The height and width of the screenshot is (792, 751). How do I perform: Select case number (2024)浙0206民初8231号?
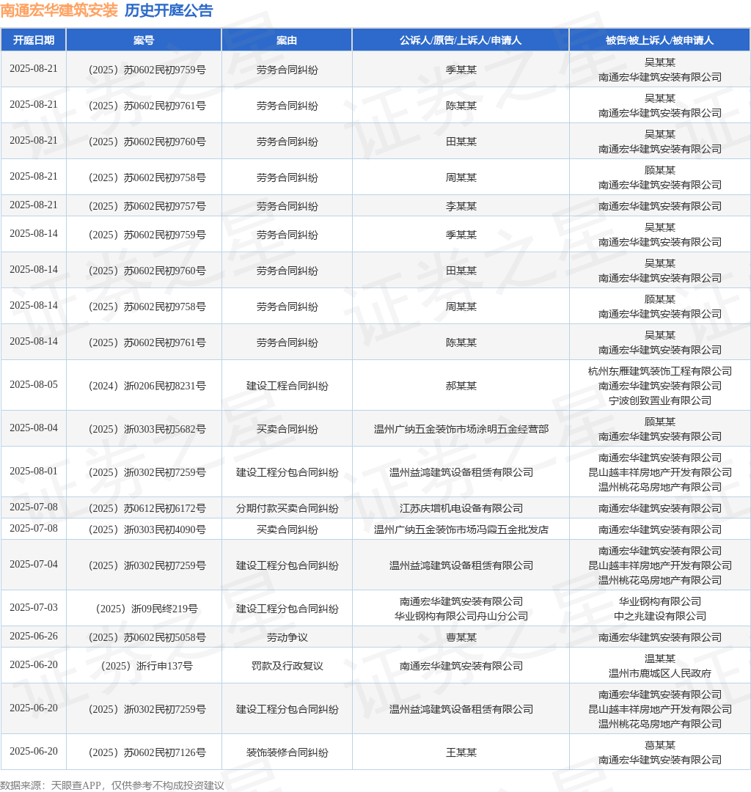pos(147,386)
